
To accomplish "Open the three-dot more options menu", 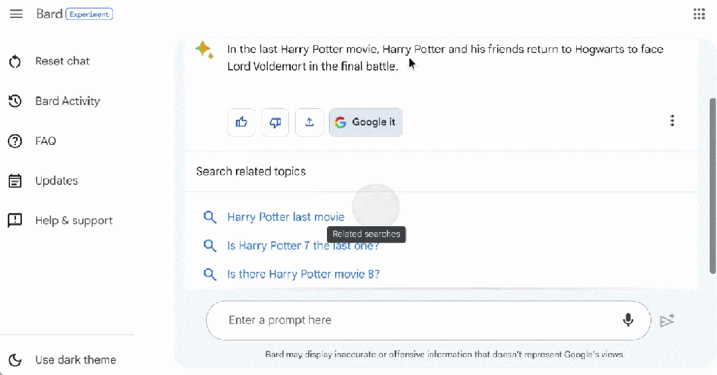I will 672,121.
